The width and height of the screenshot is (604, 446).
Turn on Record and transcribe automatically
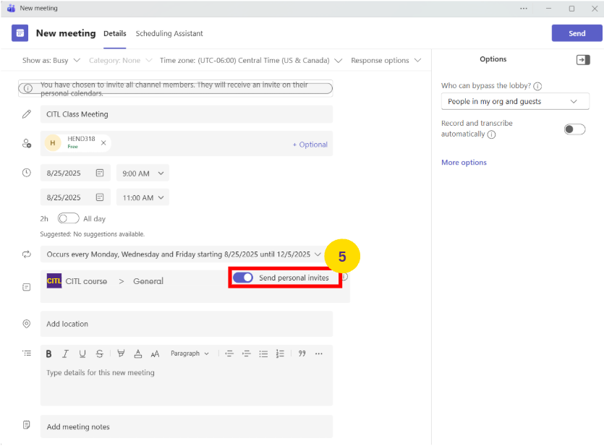tap(574, 127)
